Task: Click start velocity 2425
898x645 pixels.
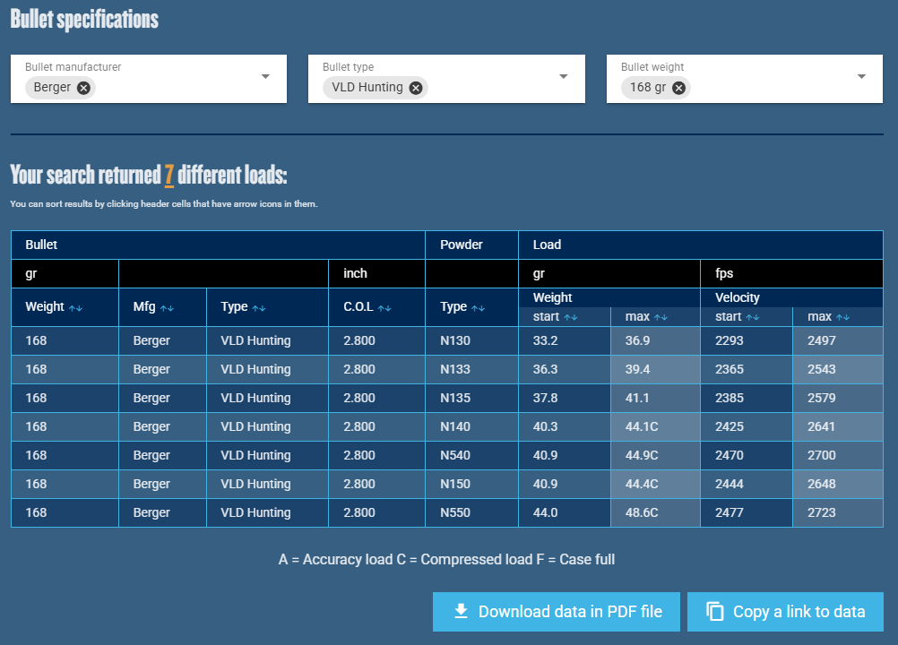Action: pyautogui.click(x=729, y=427)
